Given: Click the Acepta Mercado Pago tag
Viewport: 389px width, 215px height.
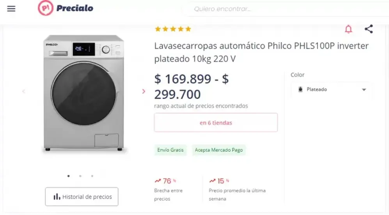Looking at the screenshot, I should [x=219, y=150].
